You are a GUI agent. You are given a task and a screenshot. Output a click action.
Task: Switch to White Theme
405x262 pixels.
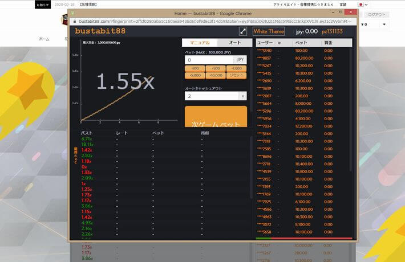269,32
